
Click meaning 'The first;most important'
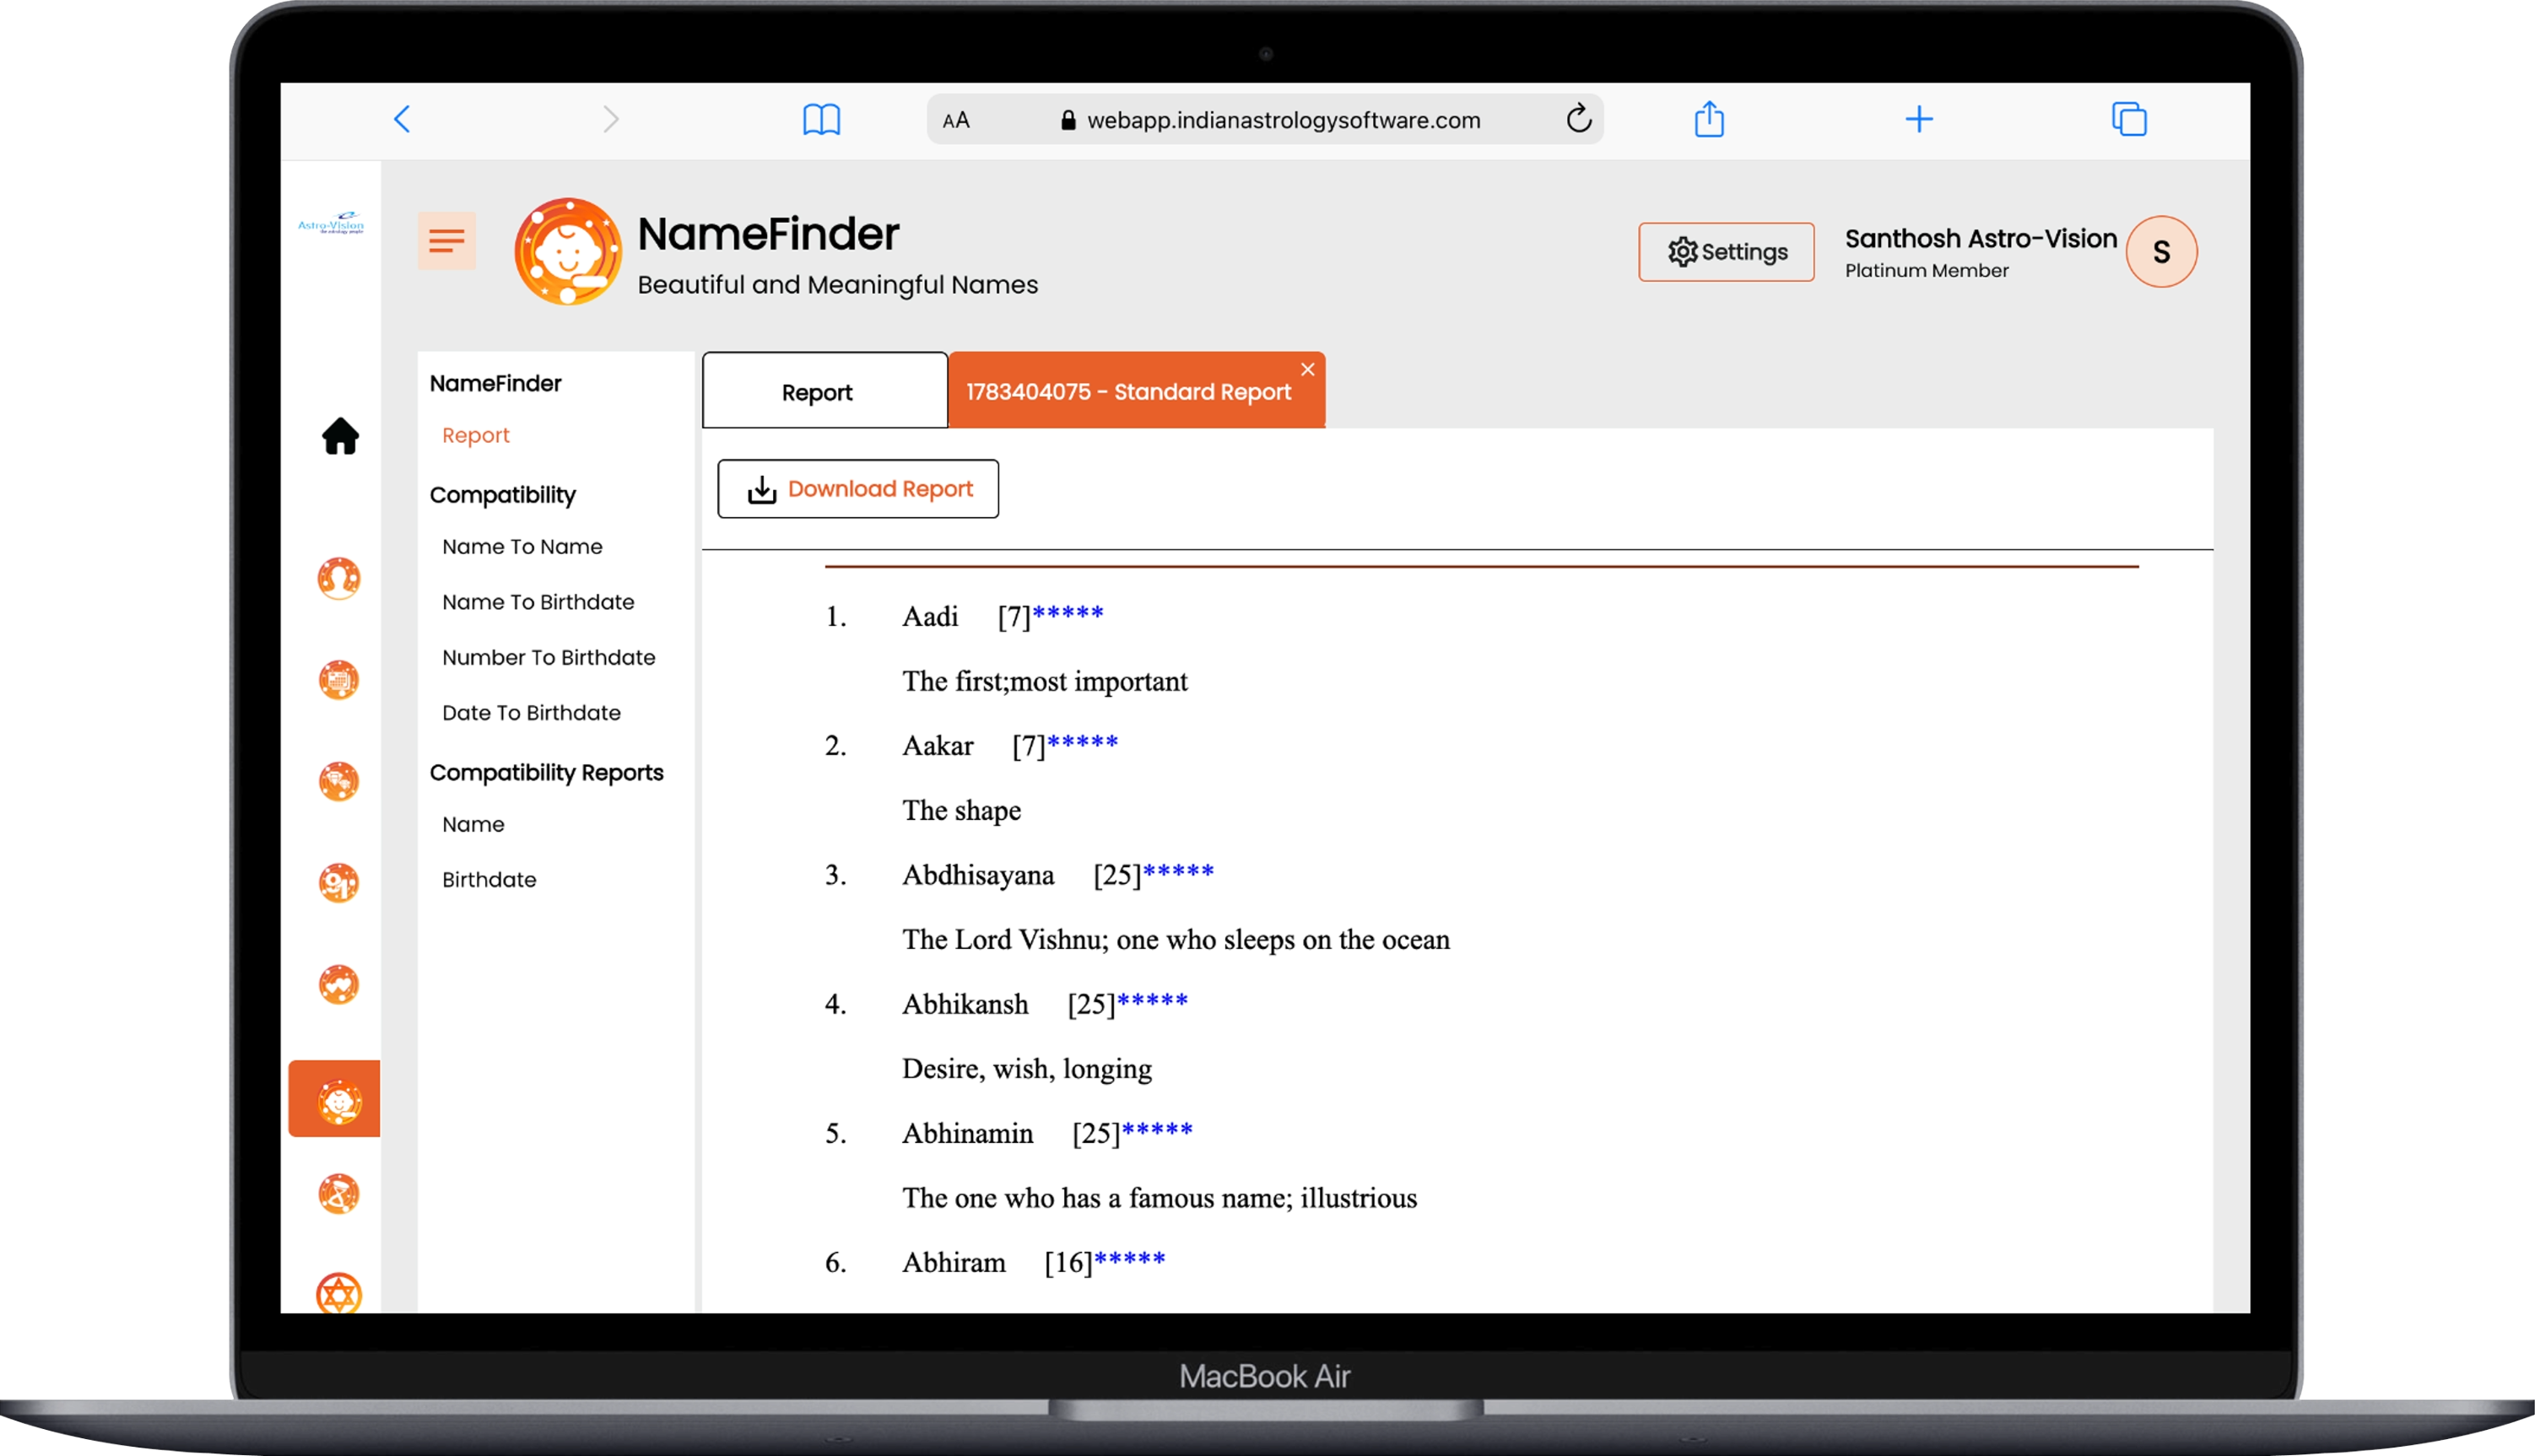[x=1045, y=682]
